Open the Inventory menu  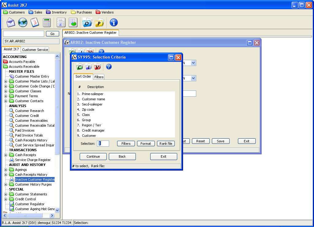coord(56,12)
